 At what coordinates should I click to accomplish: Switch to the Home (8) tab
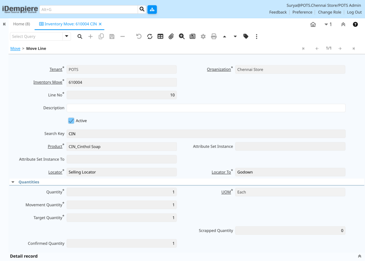(x=21, y=24)
